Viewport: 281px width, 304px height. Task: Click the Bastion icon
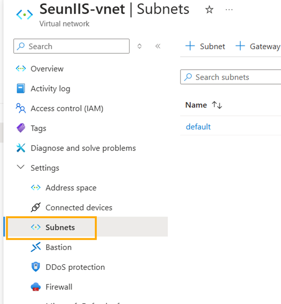[36, 247]
